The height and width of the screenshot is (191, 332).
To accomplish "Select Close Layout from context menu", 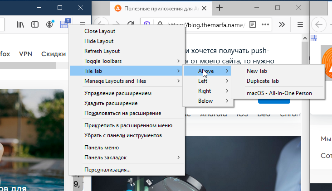I will click(100, 31).
